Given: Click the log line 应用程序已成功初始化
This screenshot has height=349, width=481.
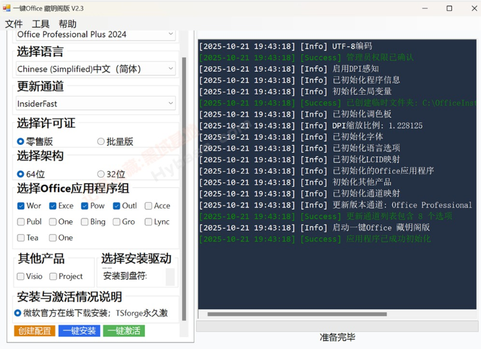Looking at the screenshot, I should point(315,239).
